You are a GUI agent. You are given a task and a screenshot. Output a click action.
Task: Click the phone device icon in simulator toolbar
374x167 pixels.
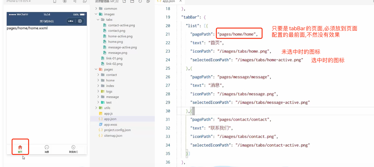(x=55, y=1)
